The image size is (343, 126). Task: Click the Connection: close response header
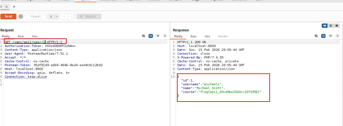(x=193, y=53)
